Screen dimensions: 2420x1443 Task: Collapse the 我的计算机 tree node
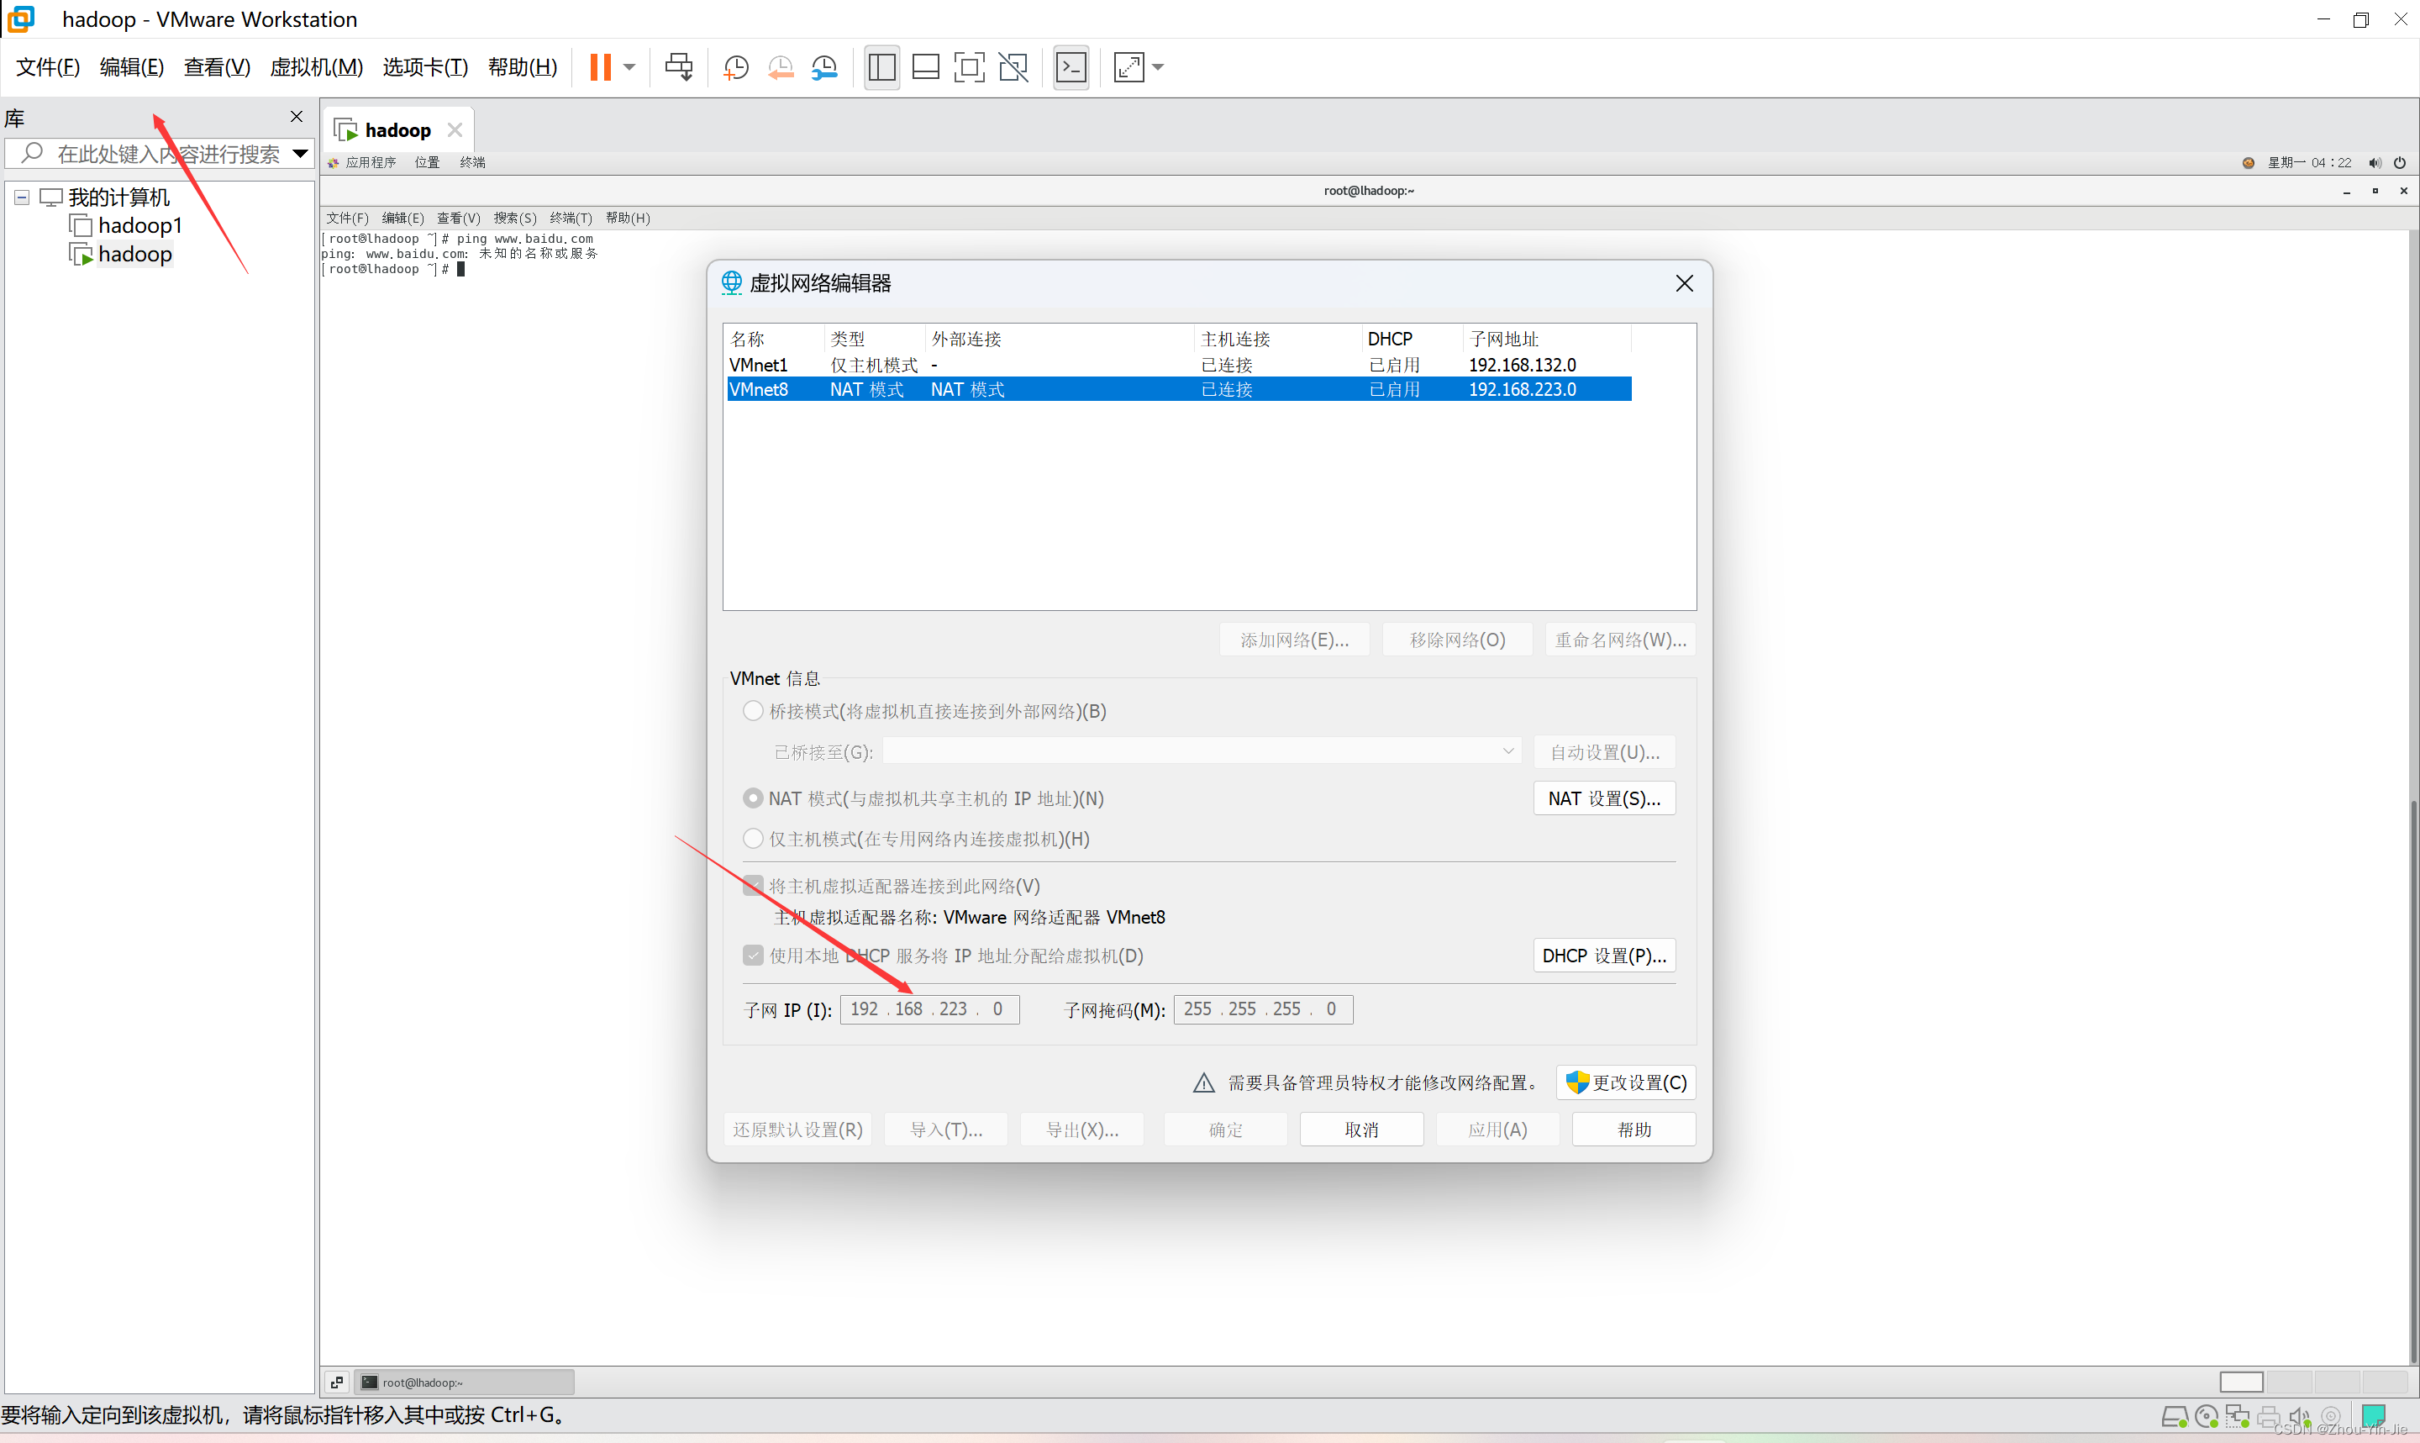click(21, 197)
